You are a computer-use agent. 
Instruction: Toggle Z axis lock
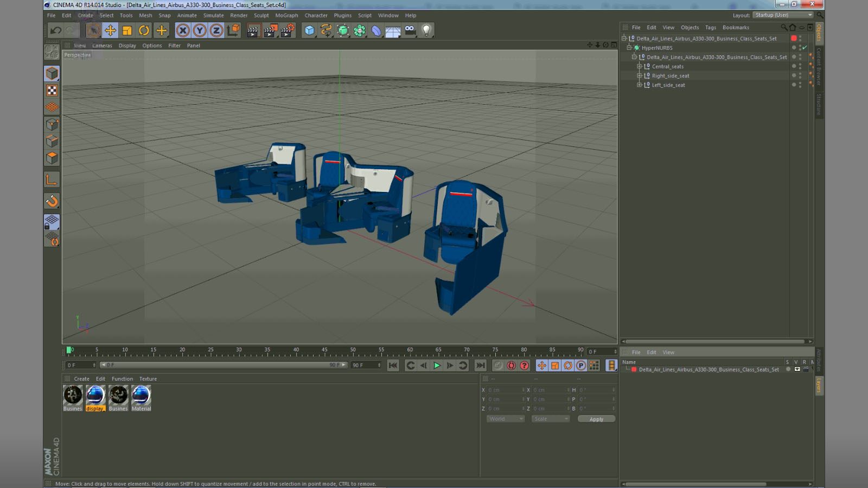pyautogui.click(x=216, y=30)
